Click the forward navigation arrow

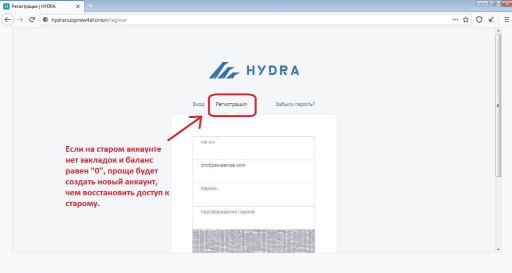pyautogui.click(x=20, y=20)
